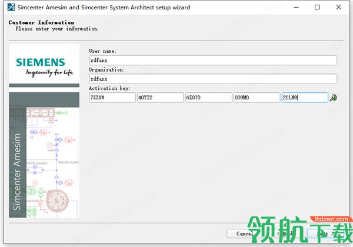Select first activation key box 7ZZXW

[112, 98]
